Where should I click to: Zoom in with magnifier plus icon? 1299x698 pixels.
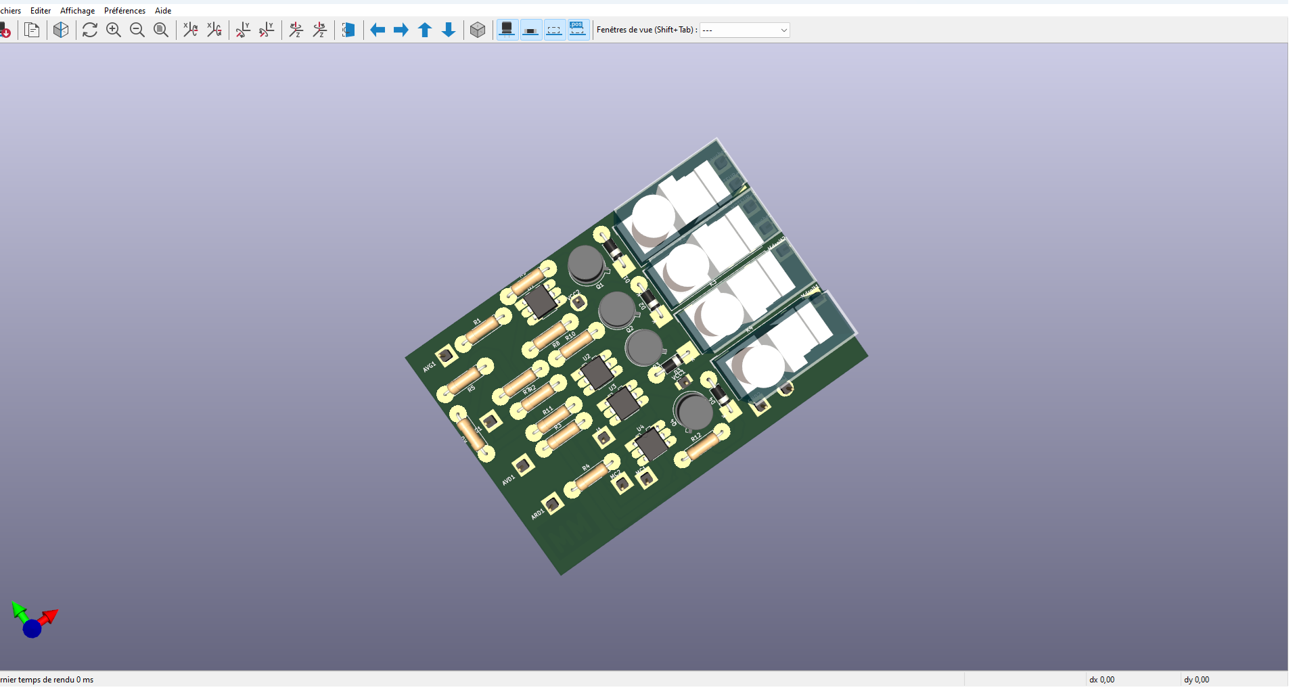pyautogui.click(x=114, y=30)
